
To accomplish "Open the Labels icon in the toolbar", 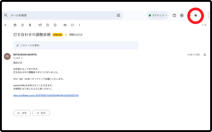I will [x=72, y=25].
